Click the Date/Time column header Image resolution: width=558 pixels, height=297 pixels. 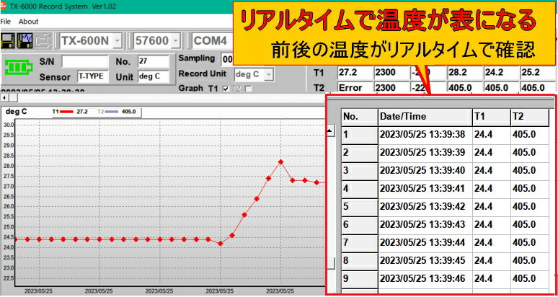coord(424,117)
